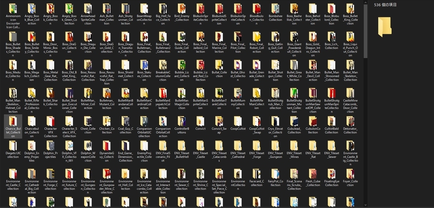Select the CubuleadCollection folder
The image size is (434, 208).
tap(294, 125)
